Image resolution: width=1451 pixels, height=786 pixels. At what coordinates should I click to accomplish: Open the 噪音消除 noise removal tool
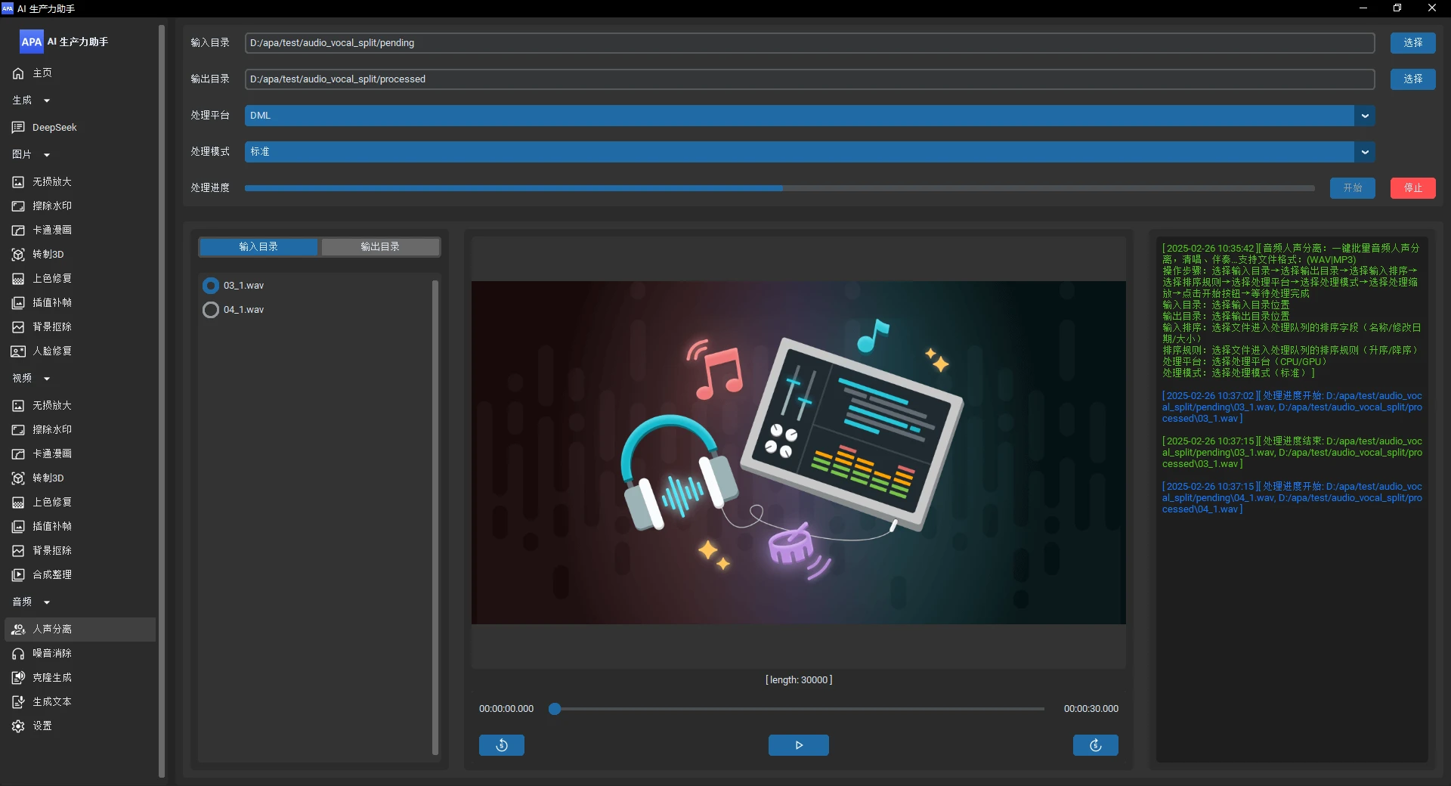[51, 654]
